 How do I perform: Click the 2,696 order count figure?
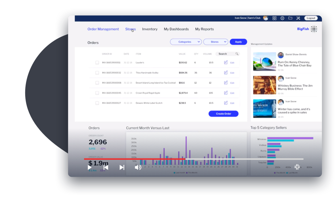[x=98, y=142]
